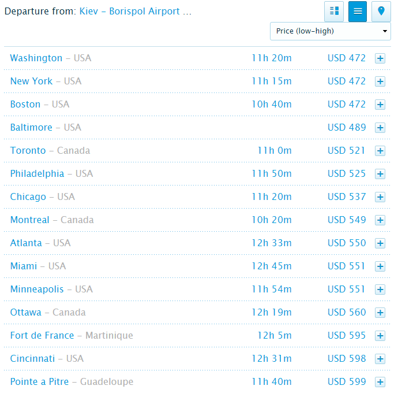Expand the New York plus icon
Viewport: 398px width, 393px height.
[x=380, y=81]
